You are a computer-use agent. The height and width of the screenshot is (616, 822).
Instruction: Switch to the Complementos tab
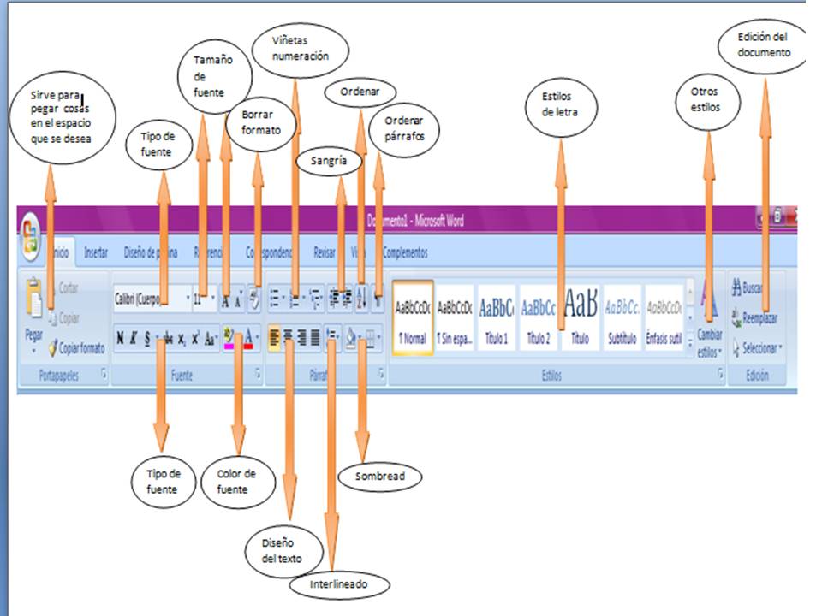click(405, 253)
